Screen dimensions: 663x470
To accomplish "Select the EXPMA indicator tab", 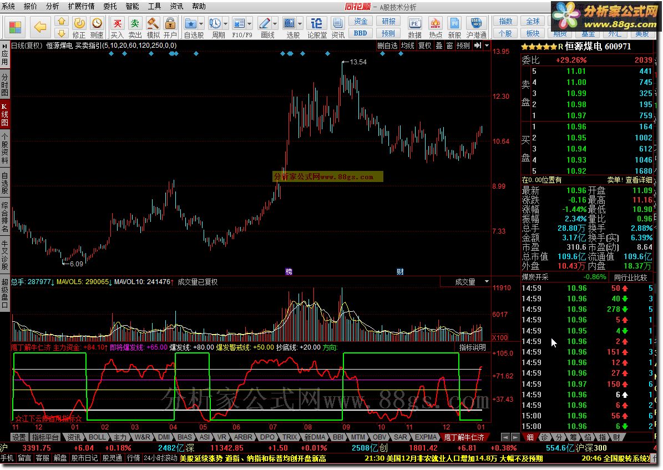I will (426, 437).
